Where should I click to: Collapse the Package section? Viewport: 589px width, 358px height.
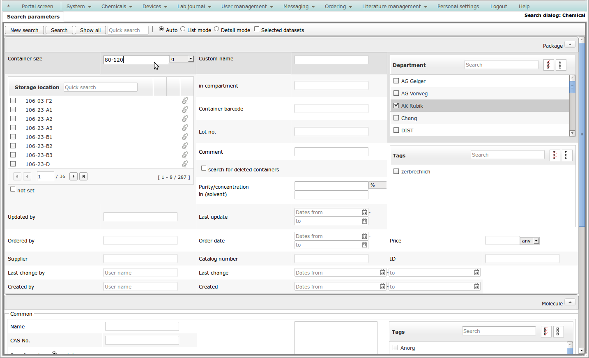click(570, 44)
